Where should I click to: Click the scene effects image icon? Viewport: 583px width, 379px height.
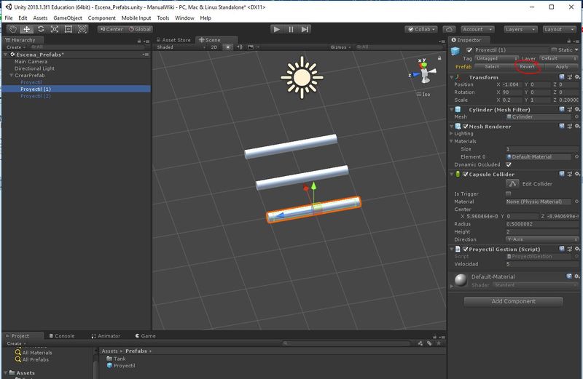pos(251,47)
